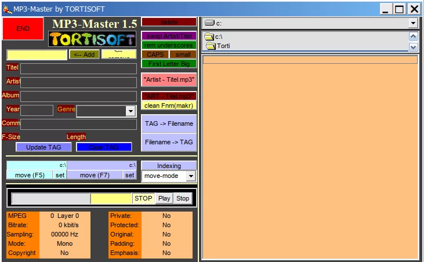Viewport: 424px width, 262px height.
Task: Click into the Artist input field
Action: 78,82
